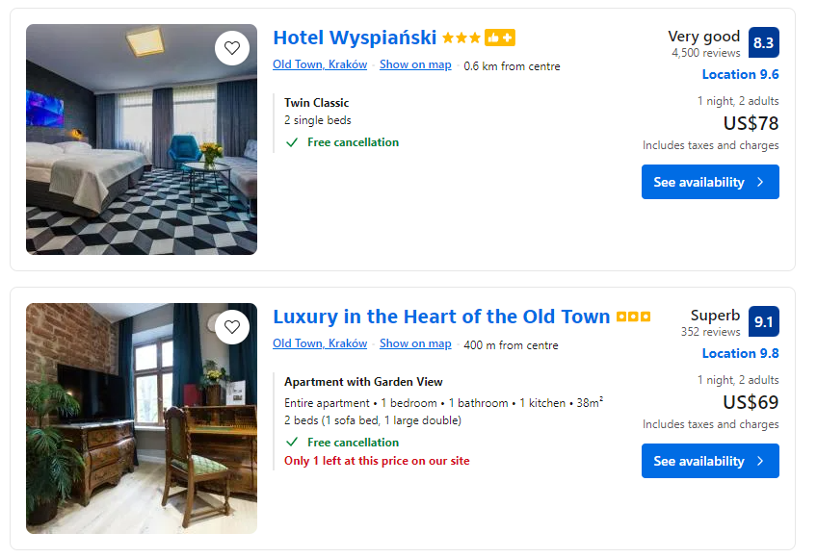Click the green checkmark beside Free cancellation
The image size is (817, 558).
click(291, 141)
